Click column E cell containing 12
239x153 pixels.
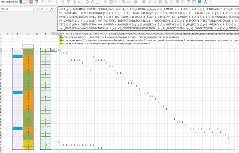point(46,145)
